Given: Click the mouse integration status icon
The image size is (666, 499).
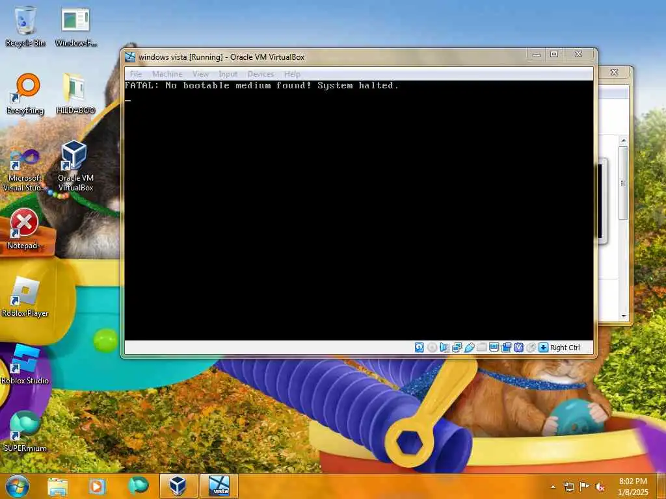Looking at the screenshot, I should coord(531,348).
